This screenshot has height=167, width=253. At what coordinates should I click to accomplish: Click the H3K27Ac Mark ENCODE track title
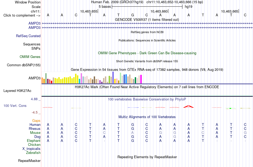[x=147, y=87]
